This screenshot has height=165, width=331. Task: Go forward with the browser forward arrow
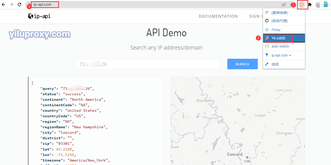pyautogui.click(x=11, y=4)
